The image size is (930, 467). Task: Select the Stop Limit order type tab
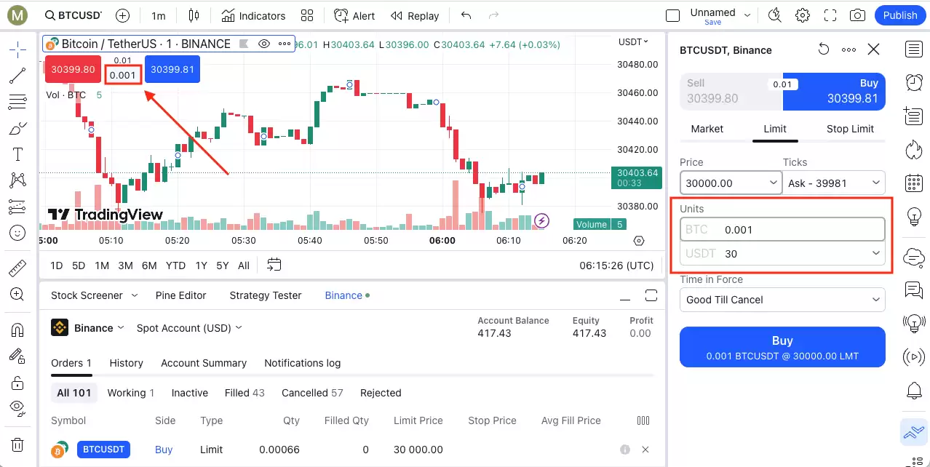pos(850,129)
